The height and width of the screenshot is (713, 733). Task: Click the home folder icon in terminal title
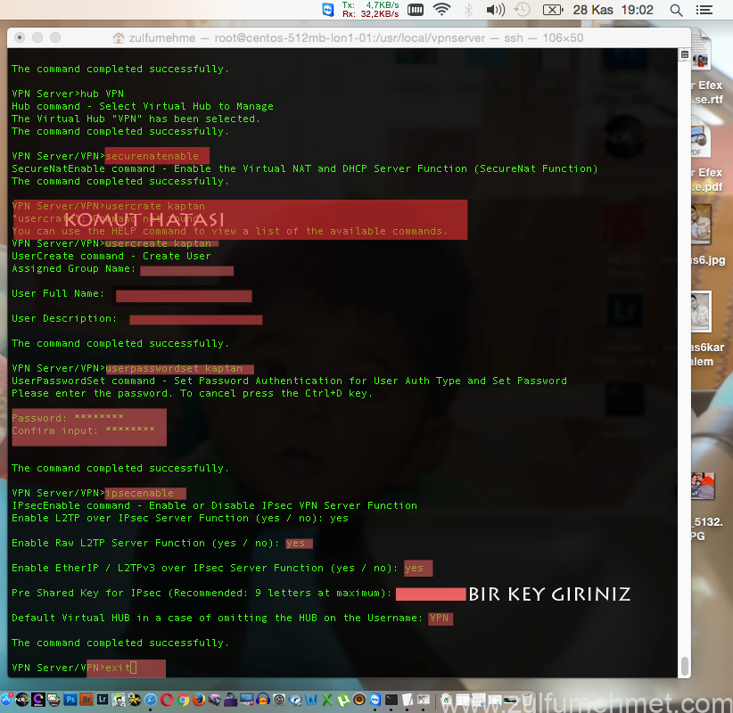(x=119, y=37)
